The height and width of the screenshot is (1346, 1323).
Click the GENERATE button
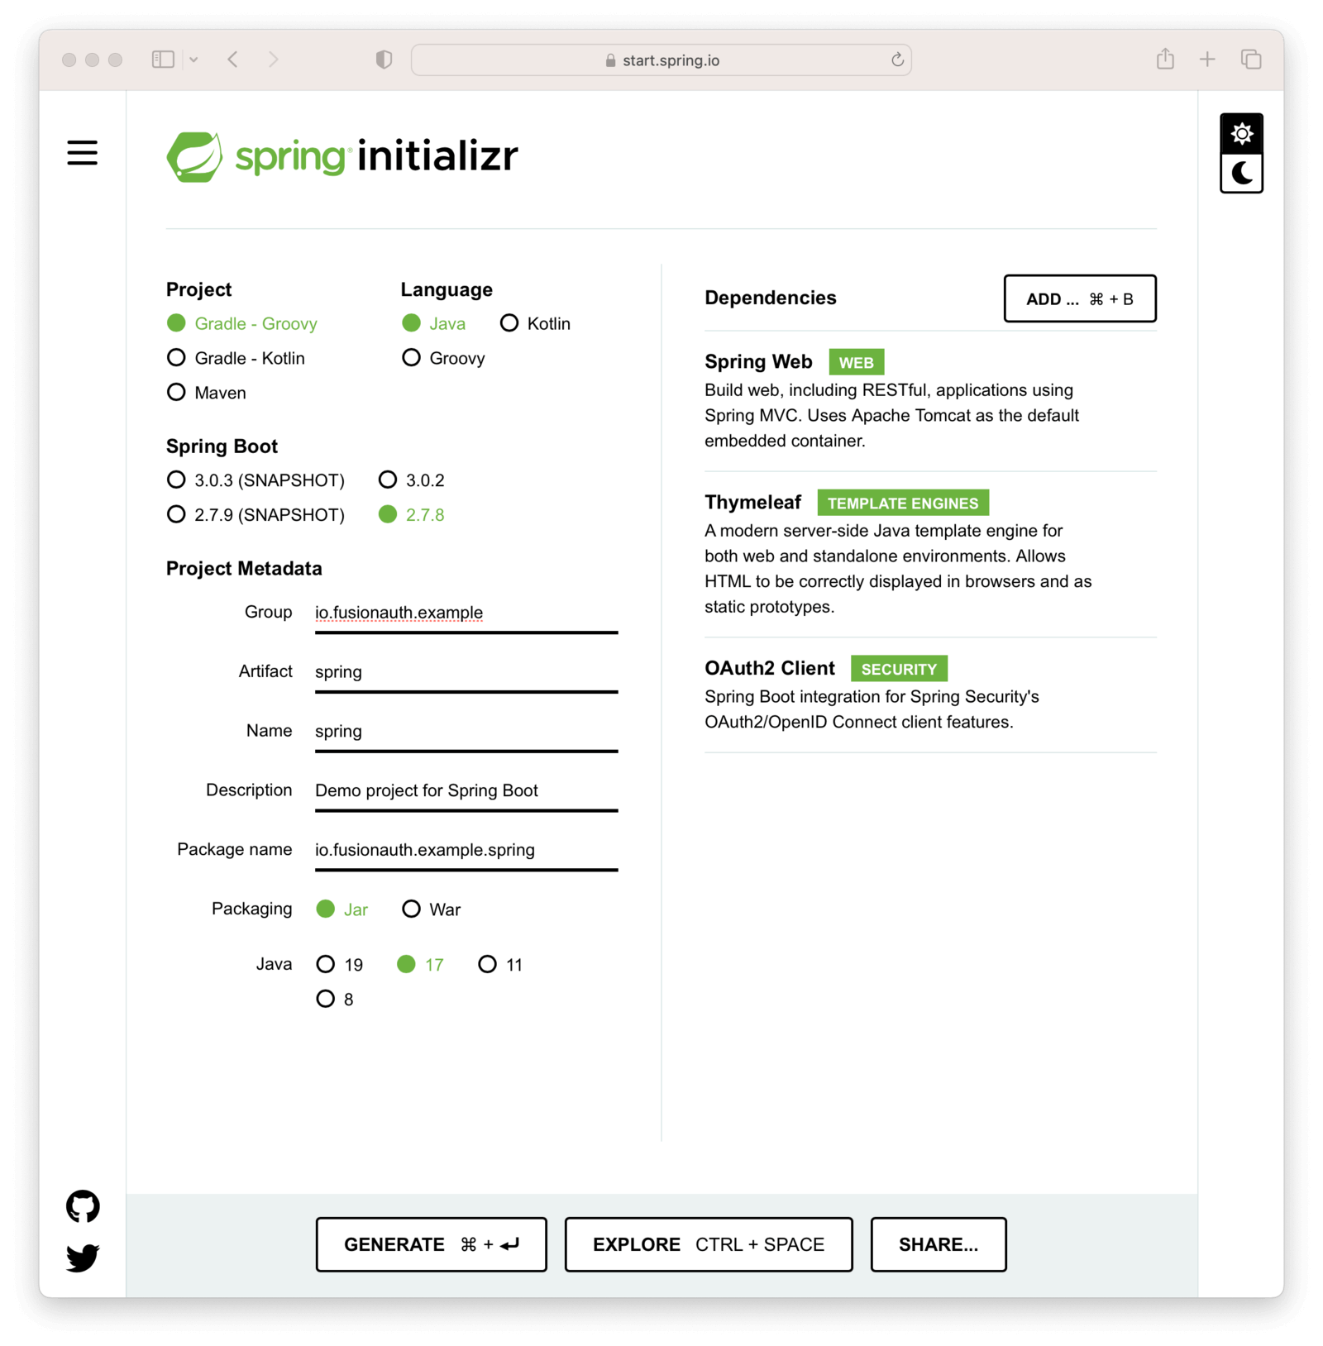coord(431,1244)
